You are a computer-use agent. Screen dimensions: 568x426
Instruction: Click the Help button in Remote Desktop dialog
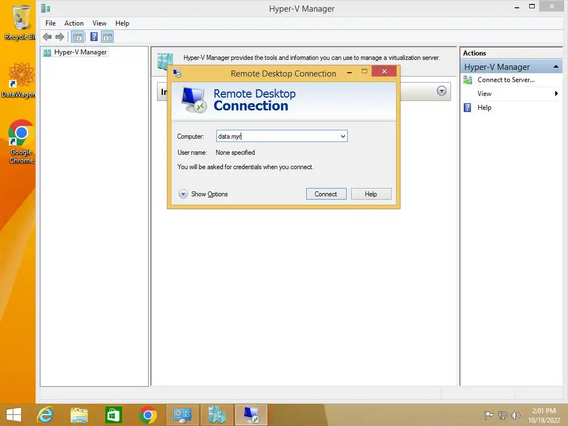[x=371, y=194]
